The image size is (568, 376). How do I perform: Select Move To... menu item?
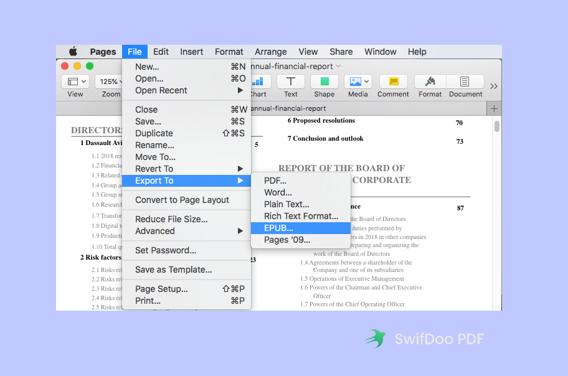point(187,157)
